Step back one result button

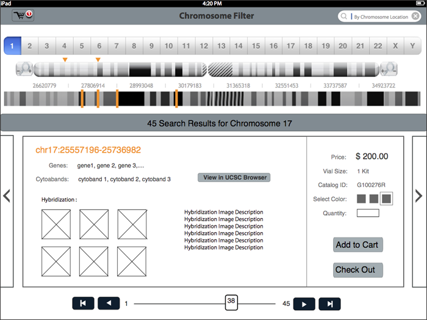[x=109, y=304]
